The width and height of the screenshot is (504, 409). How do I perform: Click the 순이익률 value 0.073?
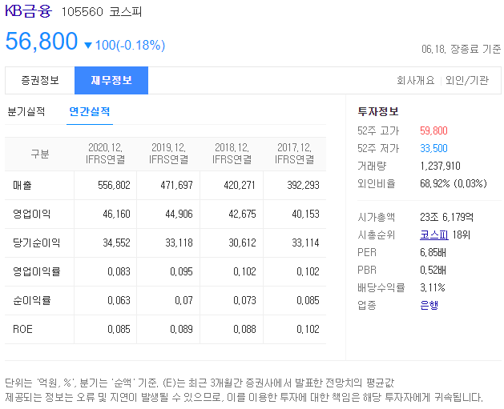(244, 300)
